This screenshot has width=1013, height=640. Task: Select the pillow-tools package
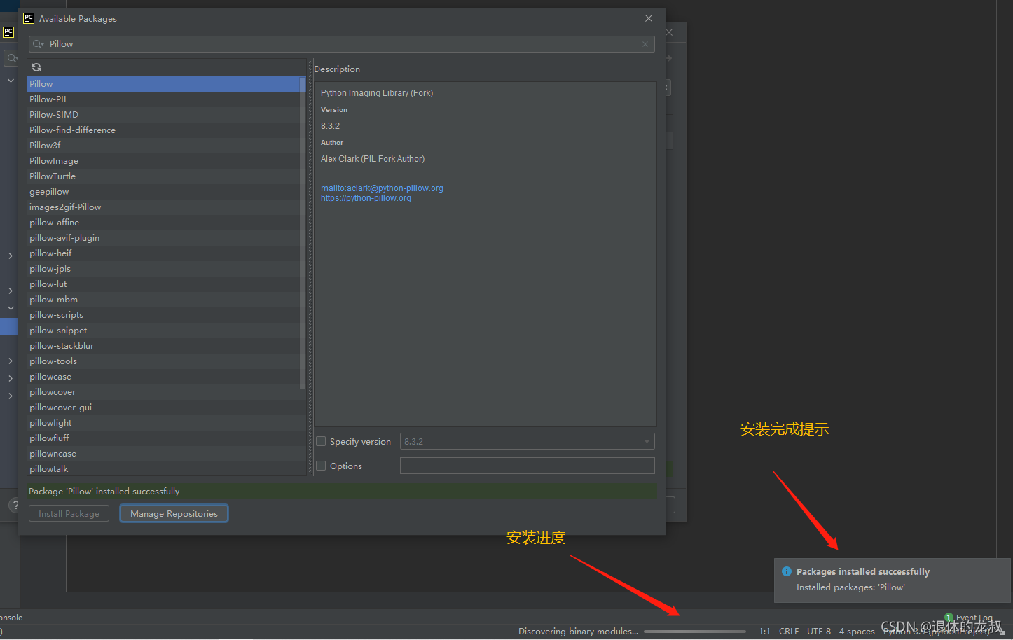[163, 361]
